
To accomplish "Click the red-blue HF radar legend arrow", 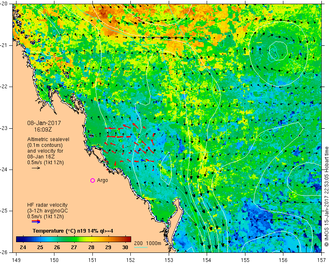I will [36, 222].
